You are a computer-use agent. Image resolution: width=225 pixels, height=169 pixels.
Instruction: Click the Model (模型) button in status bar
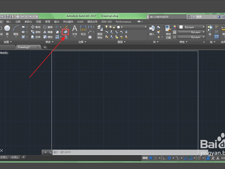(145, 158)
